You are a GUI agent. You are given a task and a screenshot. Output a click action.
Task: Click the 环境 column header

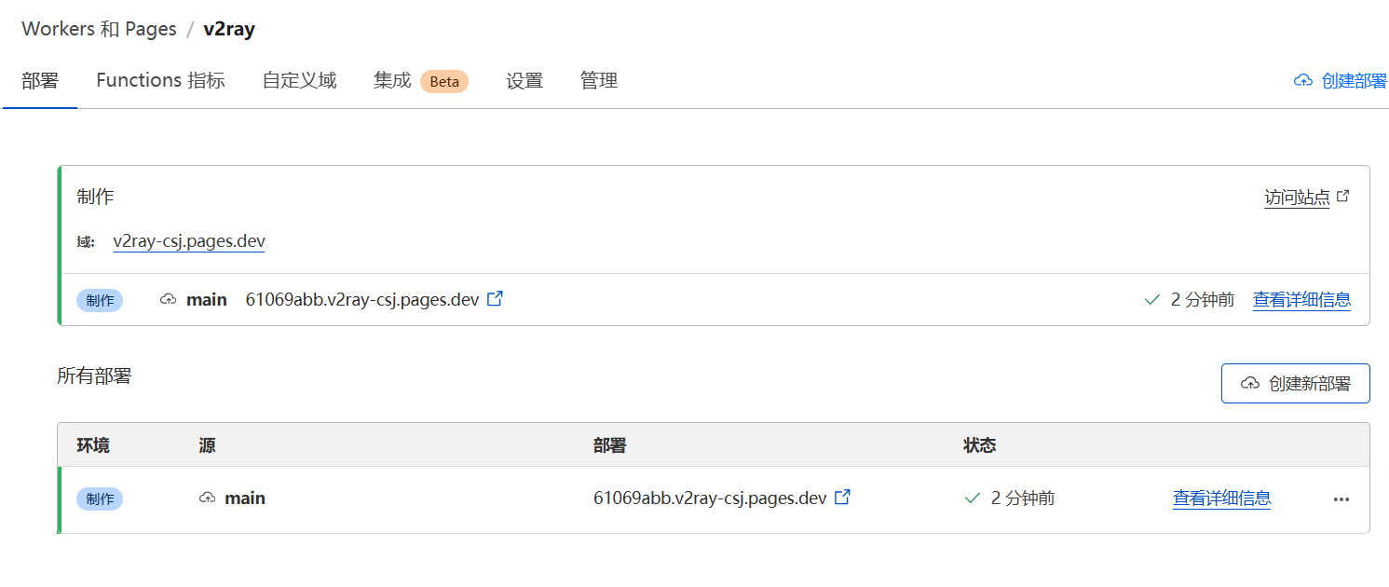coord(93,445)
